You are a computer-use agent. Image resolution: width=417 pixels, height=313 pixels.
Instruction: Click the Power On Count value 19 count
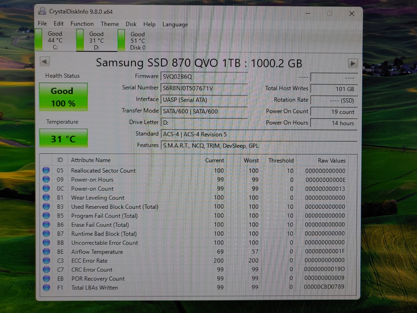(x=334, y=112)
